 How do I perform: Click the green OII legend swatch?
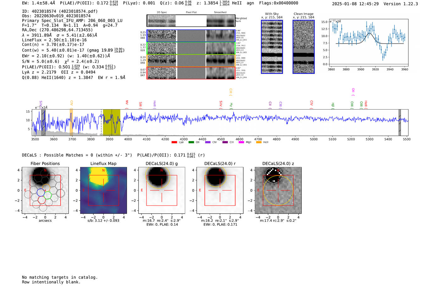191,142
